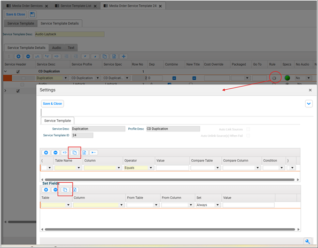The image size is (318, 248).
Task: Select the Service Template tab in background window
Action: 21,24
